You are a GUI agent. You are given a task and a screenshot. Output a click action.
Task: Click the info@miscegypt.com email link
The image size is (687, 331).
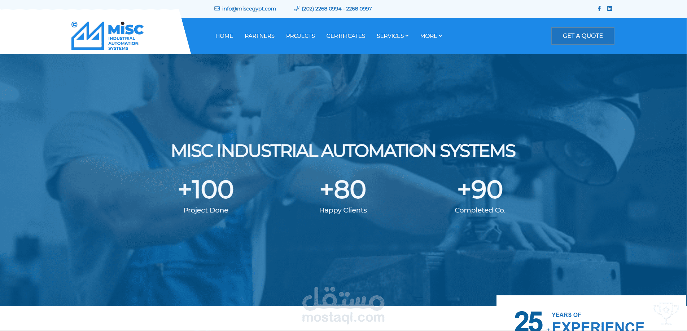(249, 9)
